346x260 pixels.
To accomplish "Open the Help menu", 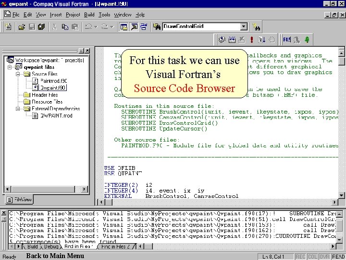I will [x=140, y=15].
